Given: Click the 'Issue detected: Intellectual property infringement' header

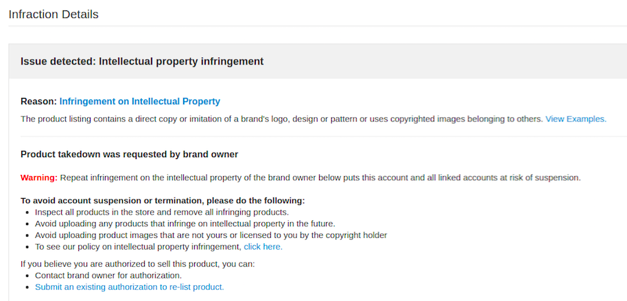Looking at the screenshot, I should click(142, 62).
